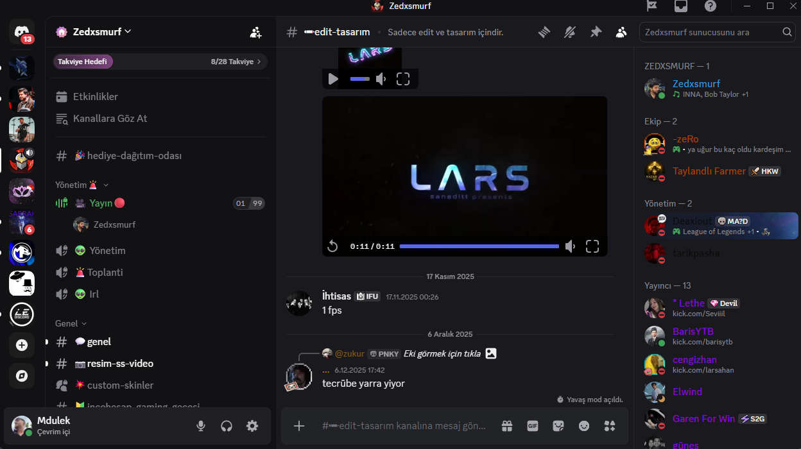Click the search magnifier icon

(x=788, y=32)
